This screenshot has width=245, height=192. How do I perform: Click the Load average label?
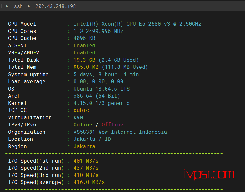click(27, 82)
